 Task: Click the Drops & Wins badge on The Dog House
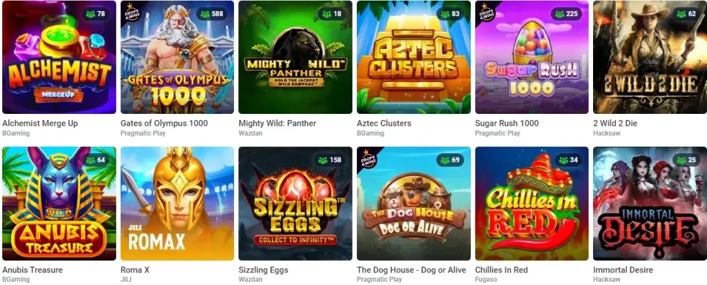coord(367,158)
